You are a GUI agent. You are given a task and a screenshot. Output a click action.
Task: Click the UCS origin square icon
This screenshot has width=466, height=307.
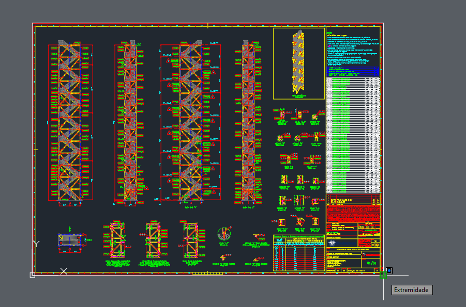pos(33,275)
